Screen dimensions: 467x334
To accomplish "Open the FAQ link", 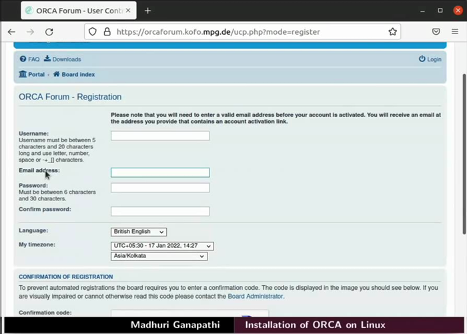I will (30, 59).
